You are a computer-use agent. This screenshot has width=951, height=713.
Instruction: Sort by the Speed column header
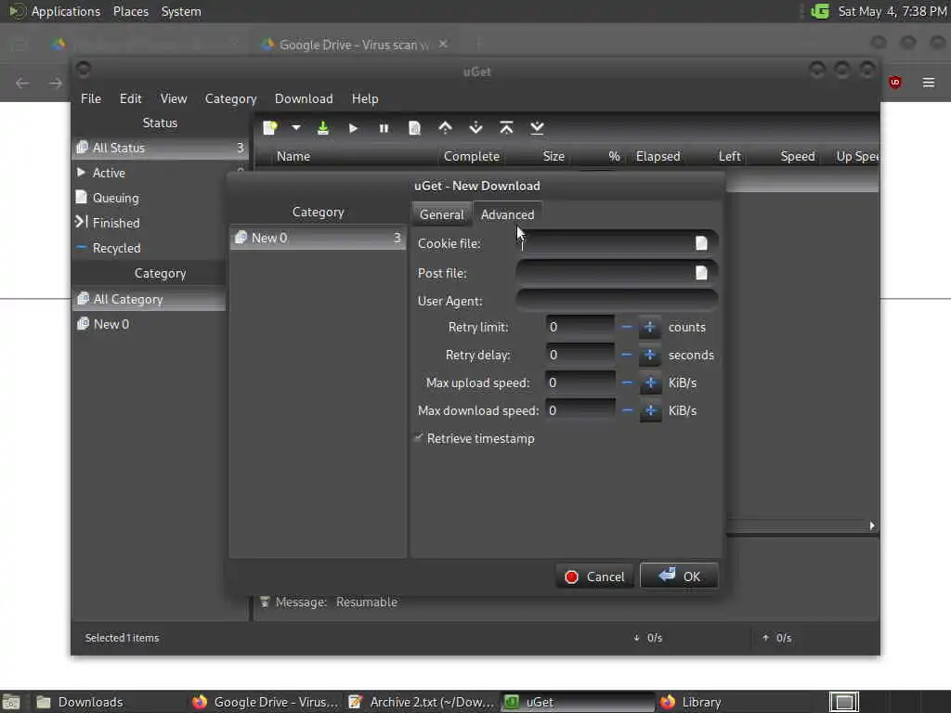[x=797, y=156]
